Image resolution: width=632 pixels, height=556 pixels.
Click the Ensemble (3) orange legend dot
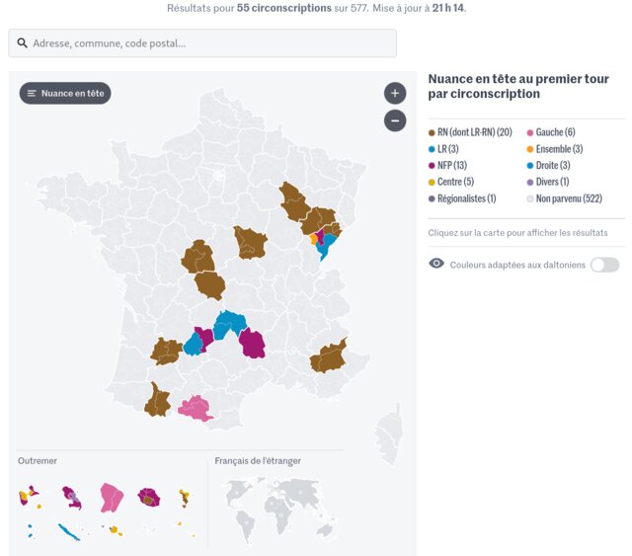point(530,149)
